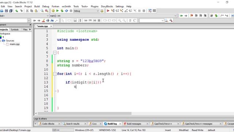Viewport: 234px width, 132px height.
Task: Click the green Jump back arrow
Action: tap(181, 16)
